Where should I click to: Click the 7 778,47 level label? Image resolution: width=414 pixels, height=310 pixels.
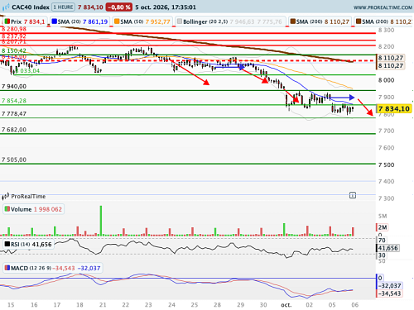coord(14,114)
